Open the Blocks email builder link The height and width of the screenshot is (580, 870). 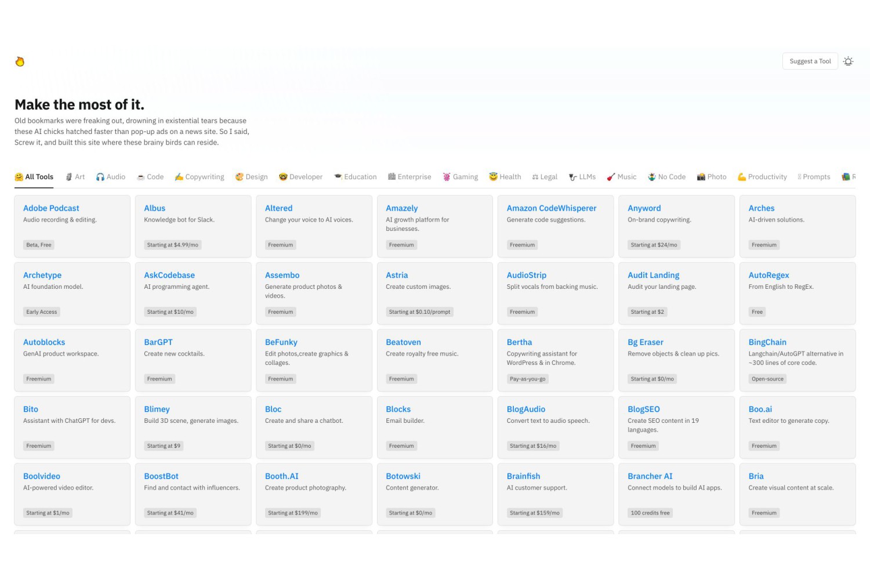398,409
